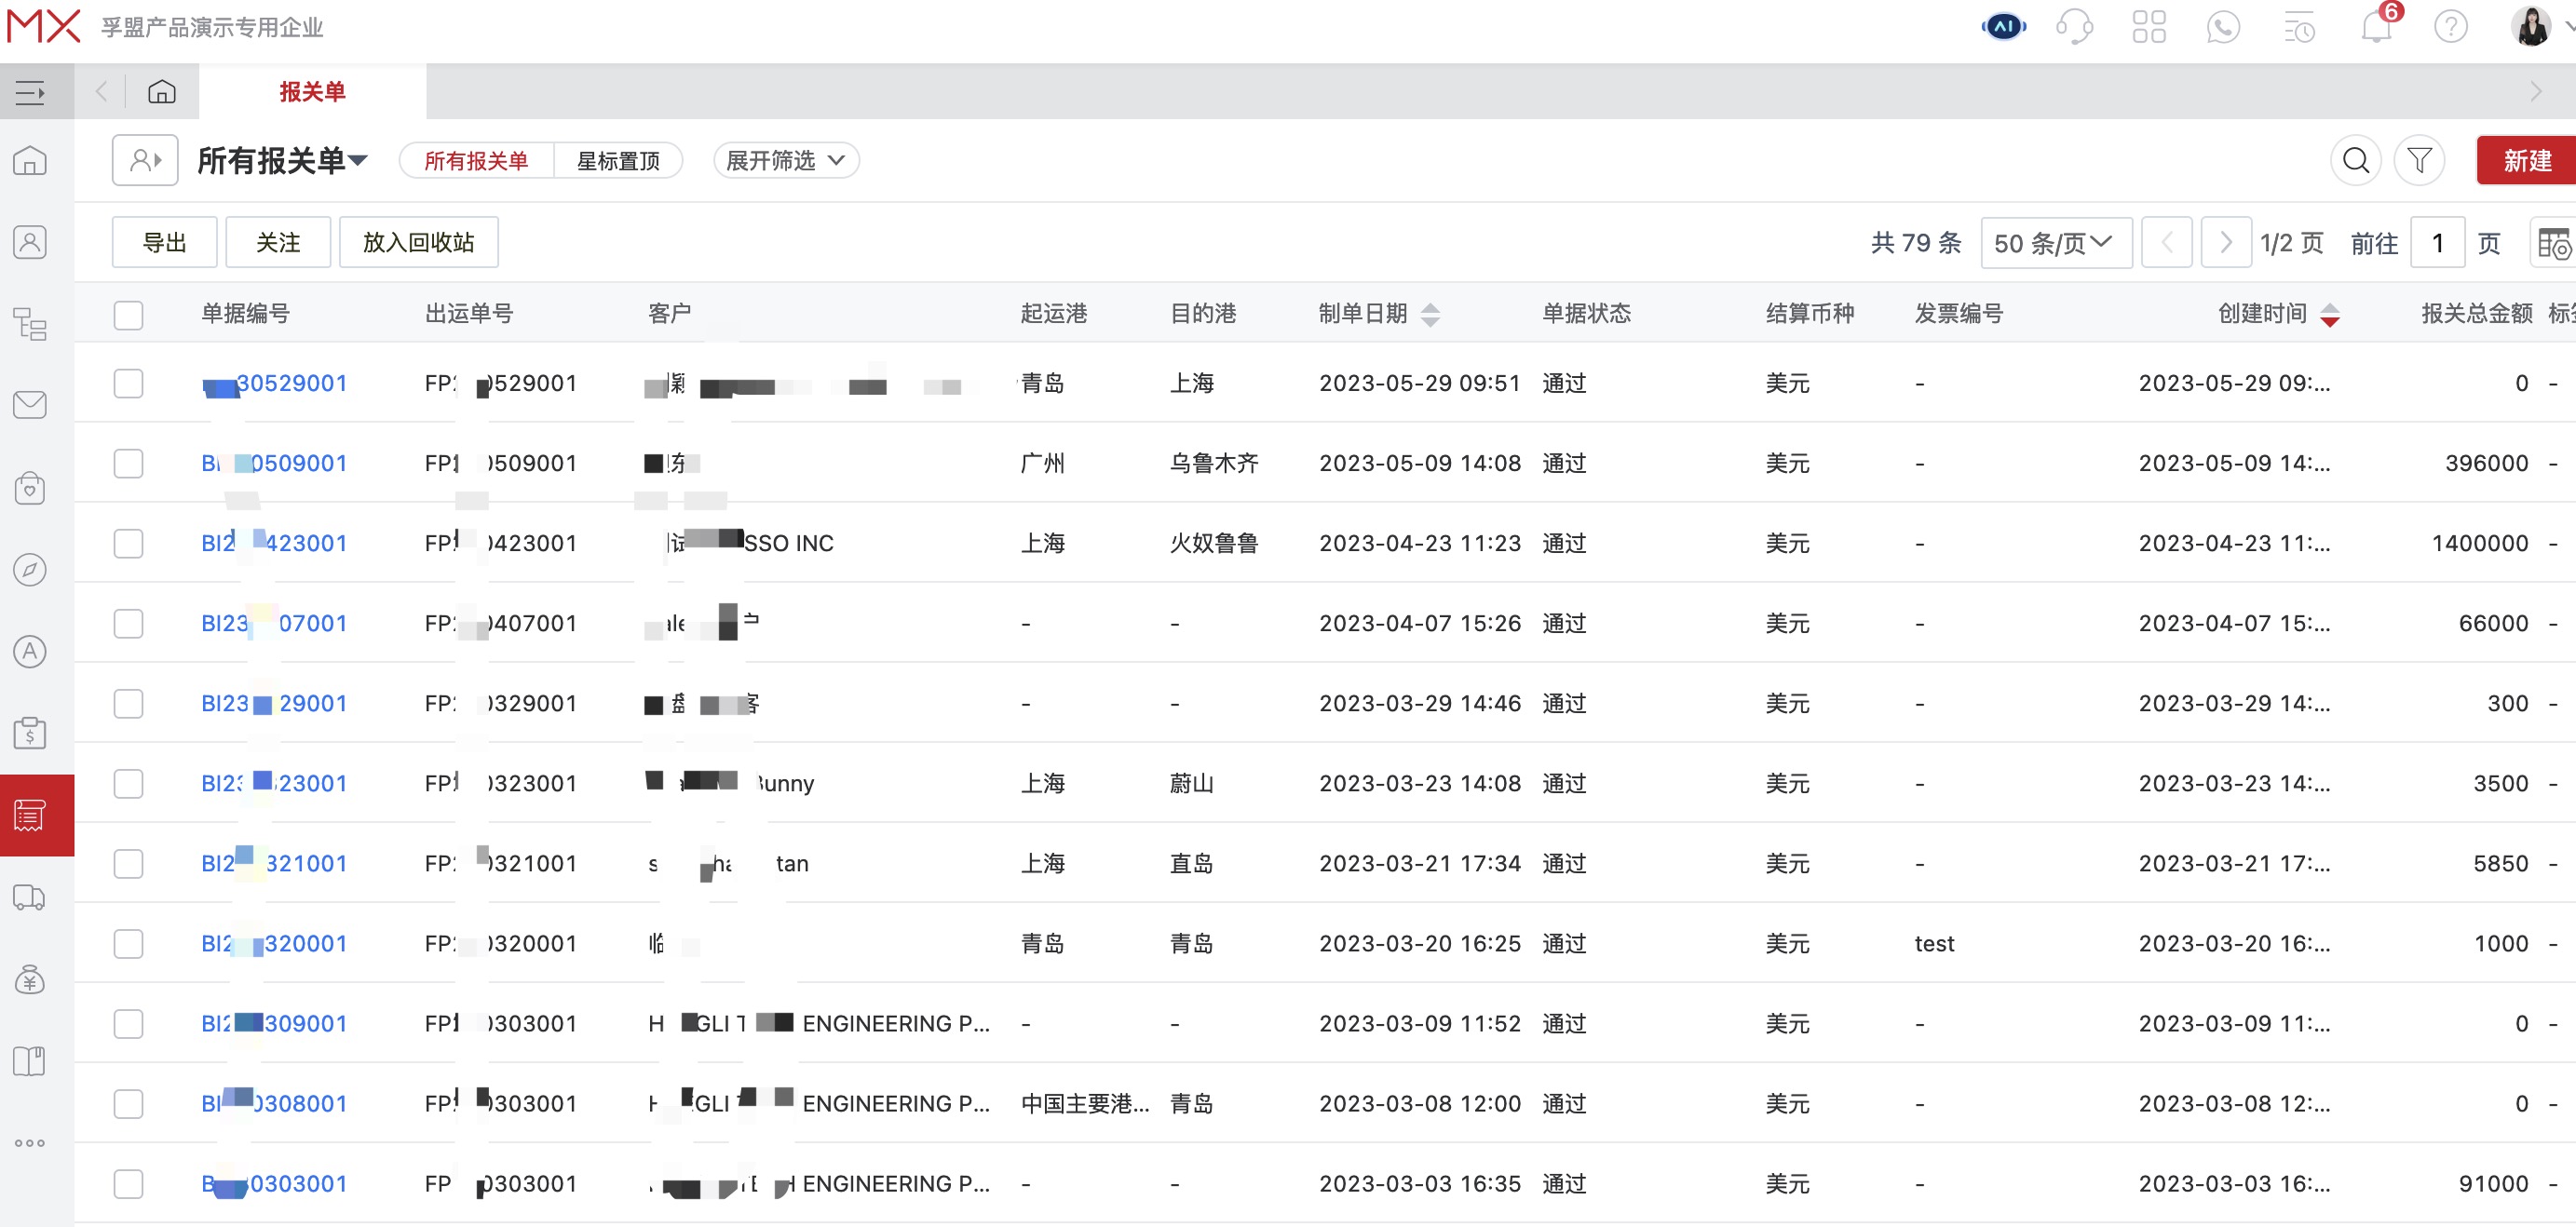
Task: Click the truck logistics icon in sidebar
Action: [29, 898]
